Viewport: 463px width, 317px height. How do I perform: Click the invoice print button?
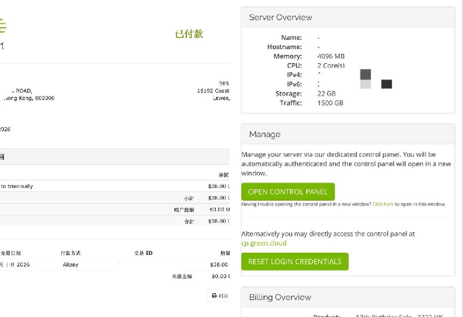click(x=219, y=296)
